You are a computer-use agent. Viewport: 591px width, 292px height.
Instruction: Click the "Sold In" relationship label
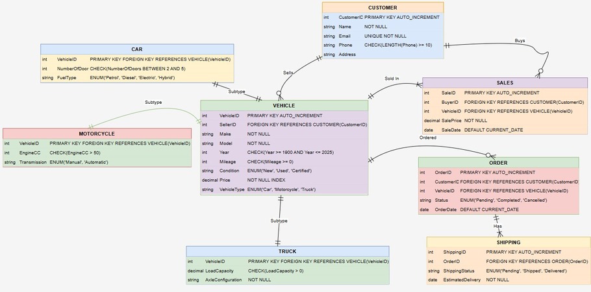pos(392,79)
